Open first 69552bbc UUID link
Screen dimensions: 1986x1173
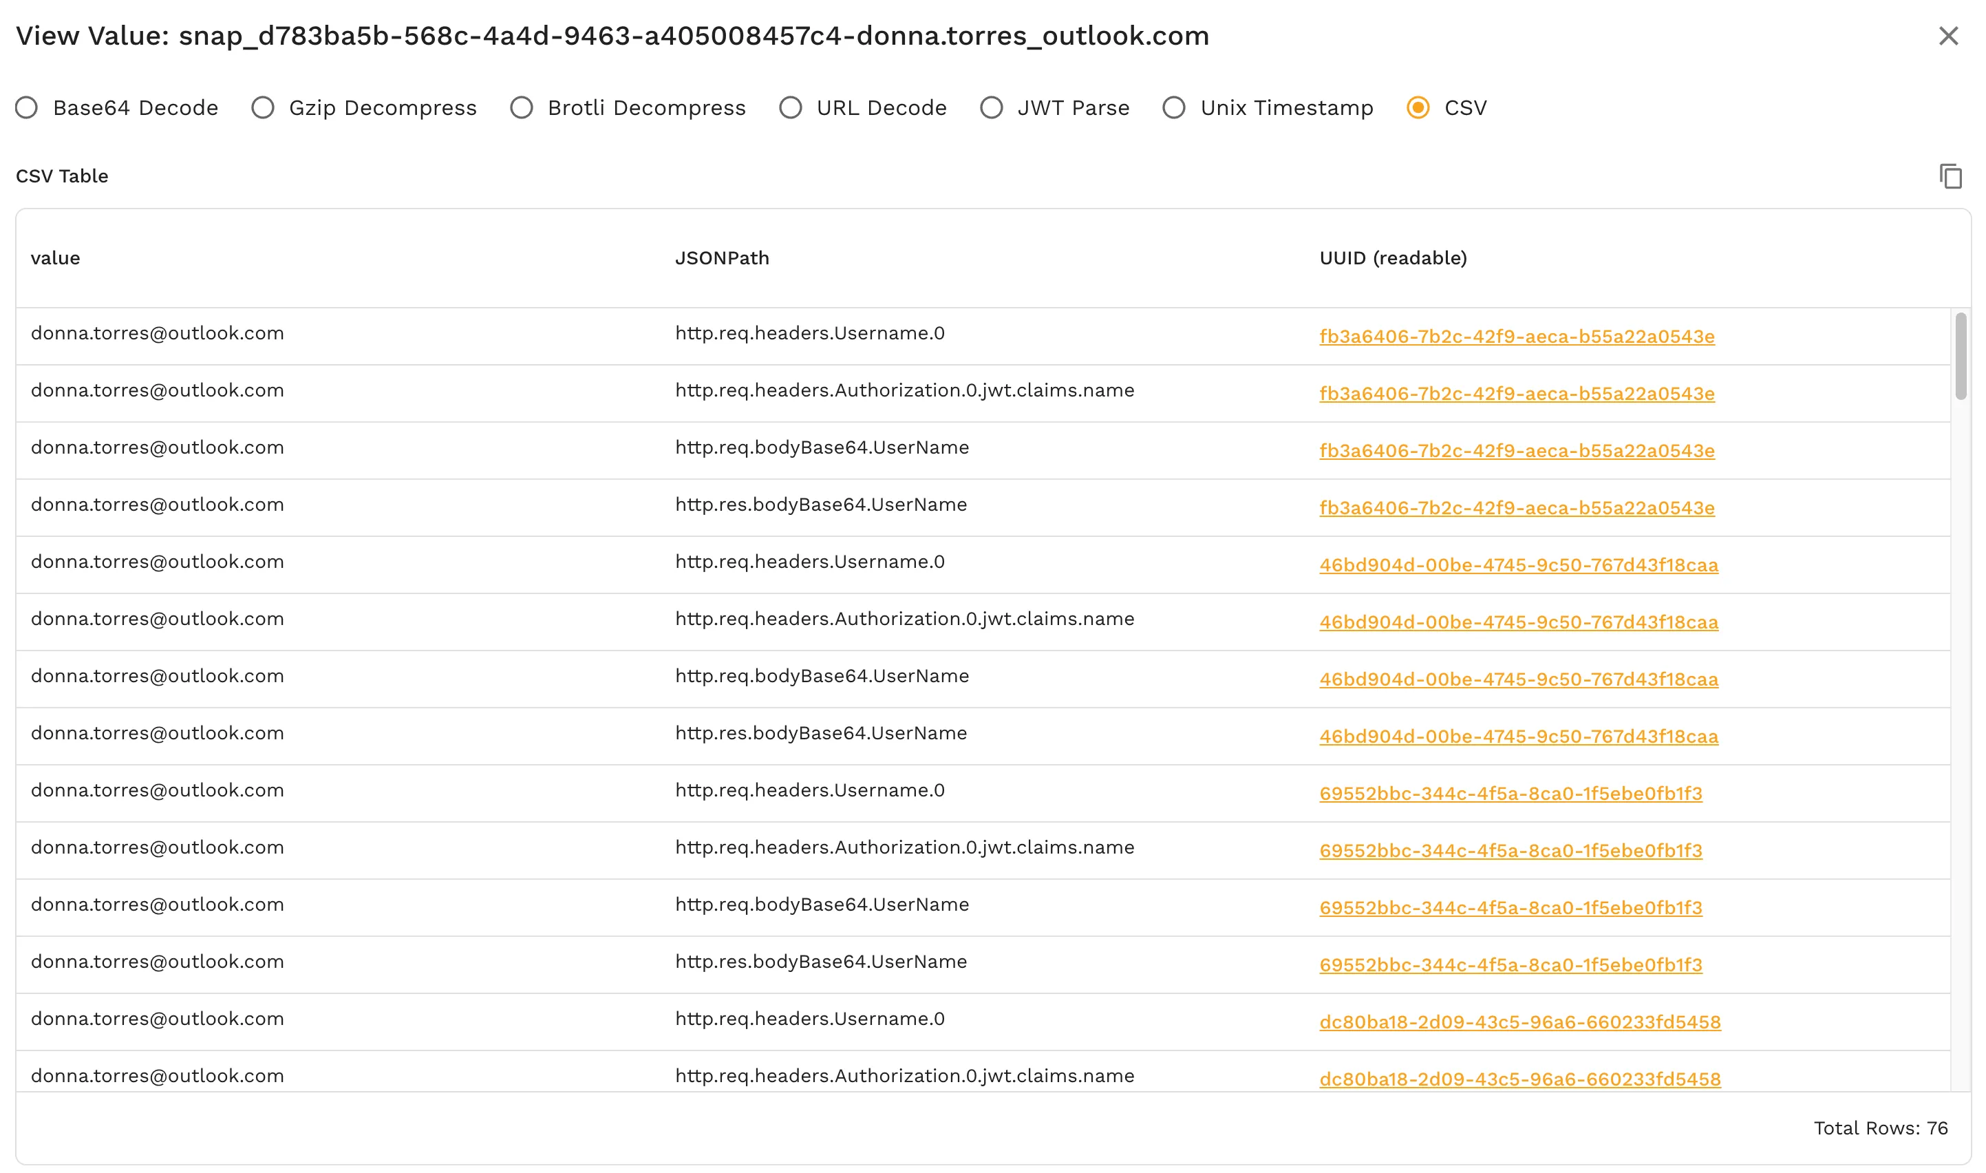click(1510, 794)
